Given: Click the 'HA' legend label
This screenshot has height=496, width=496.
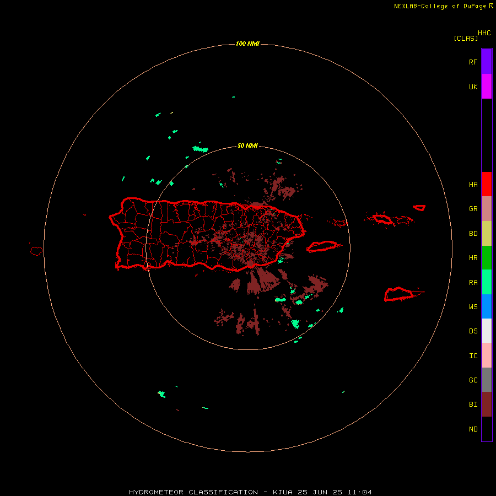Looking at the screenshot, I should [473, 184].
